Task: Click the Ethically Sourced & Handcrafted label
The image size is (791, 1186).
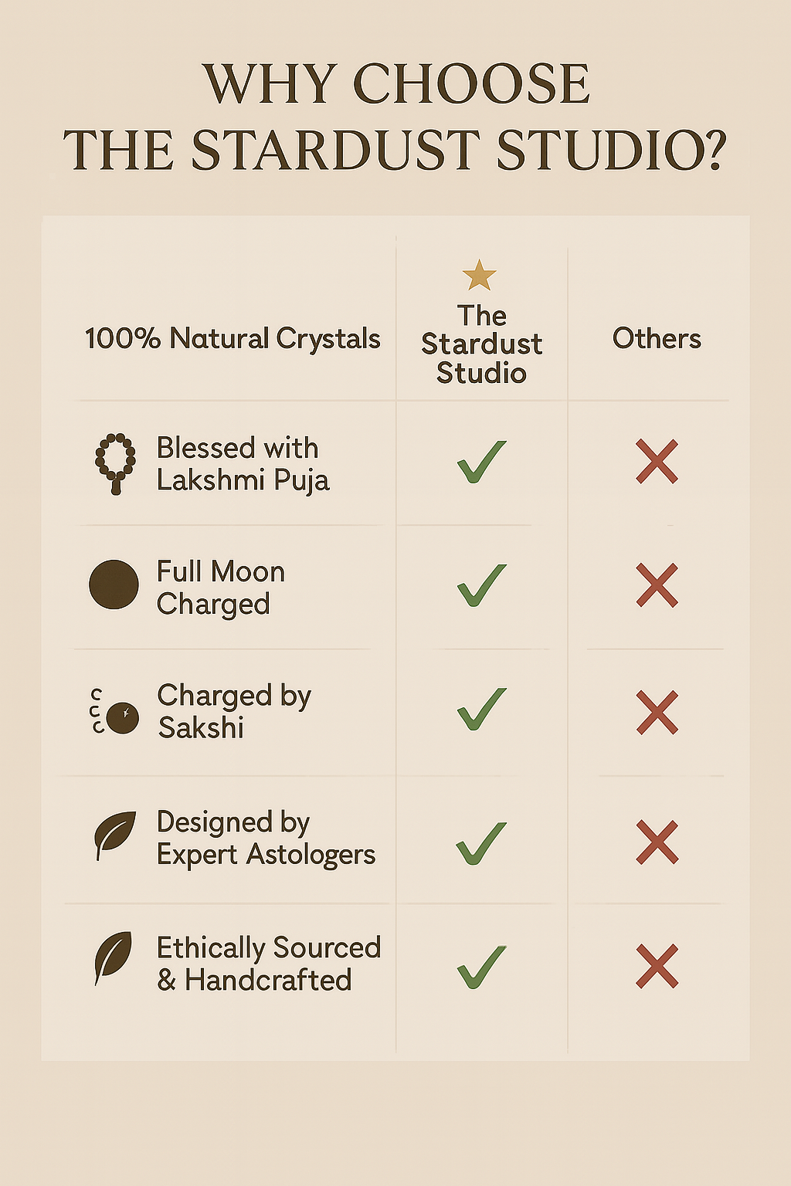Action: click(x=268, y=964)
